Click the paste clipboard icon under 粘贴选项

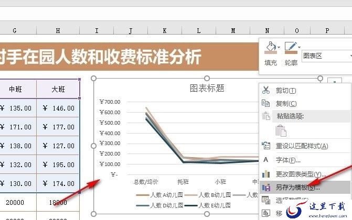[x=281, y=131]
